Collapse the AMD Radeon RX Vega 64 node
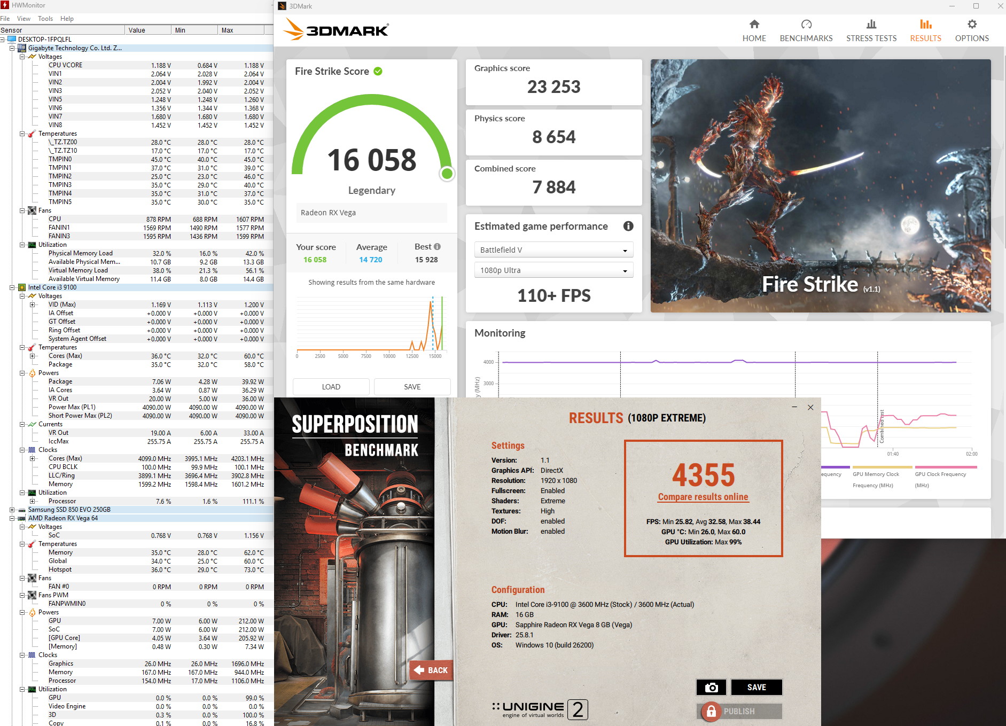The width and height of the screenshot is (1006, 726). tap(12, 518)
